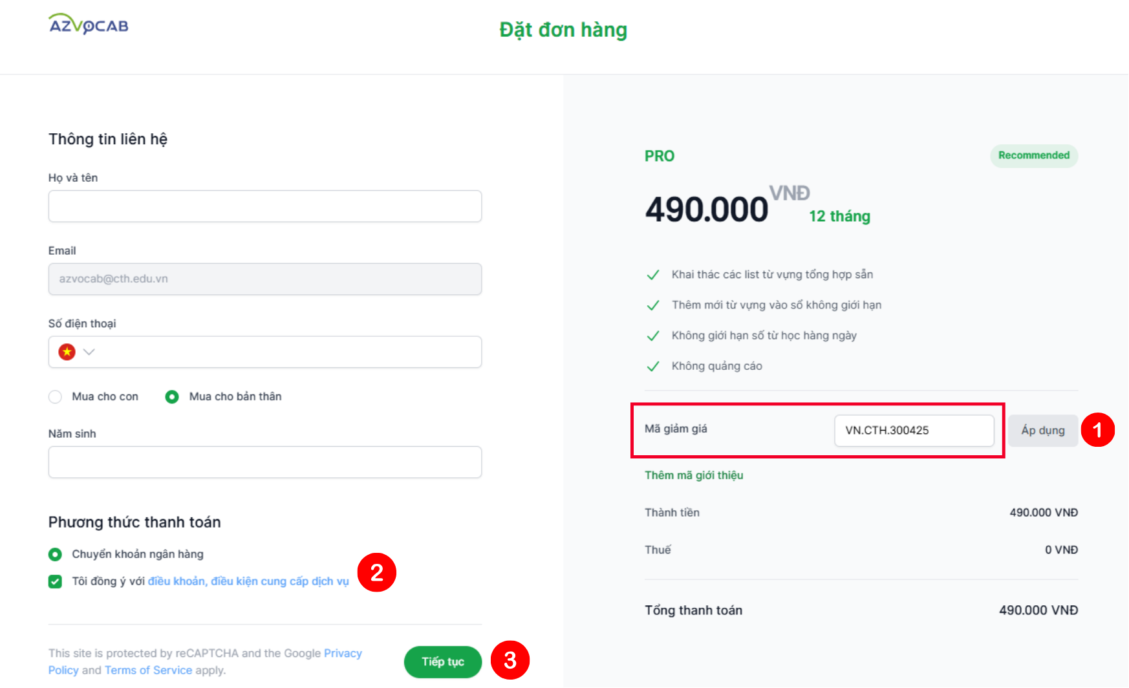Open "Thêm mã giới thiệu" link

tap(694, 475)
